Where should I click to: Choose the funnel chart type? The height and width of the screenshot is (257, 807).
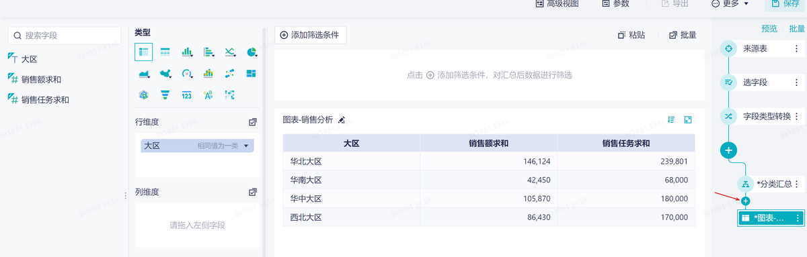(165, 95)
